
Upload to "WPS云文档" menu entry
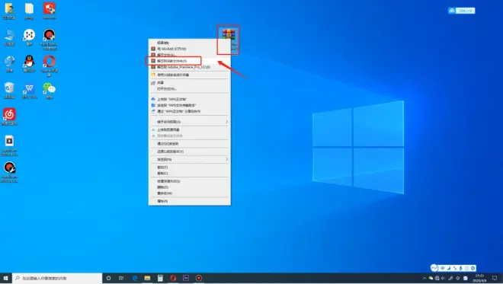coord(189,99)
